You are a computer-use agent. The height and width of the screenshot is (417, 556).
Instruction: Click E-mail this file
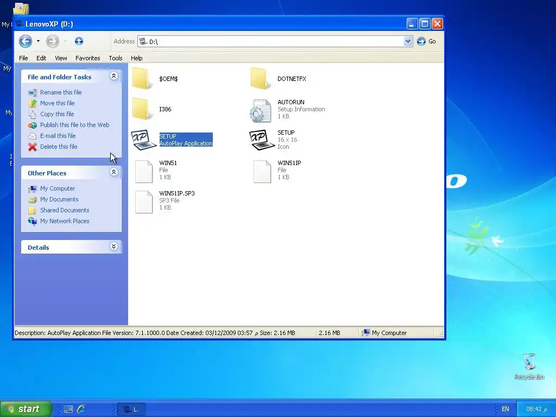click(58, 136)
